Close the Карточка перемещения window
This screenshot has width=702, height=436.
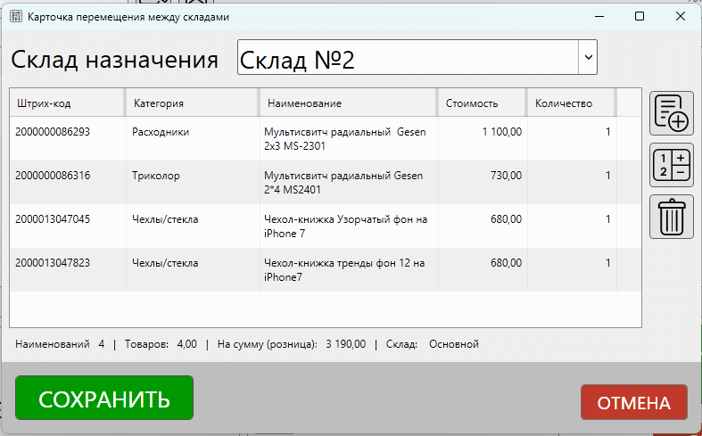[681, 17]
